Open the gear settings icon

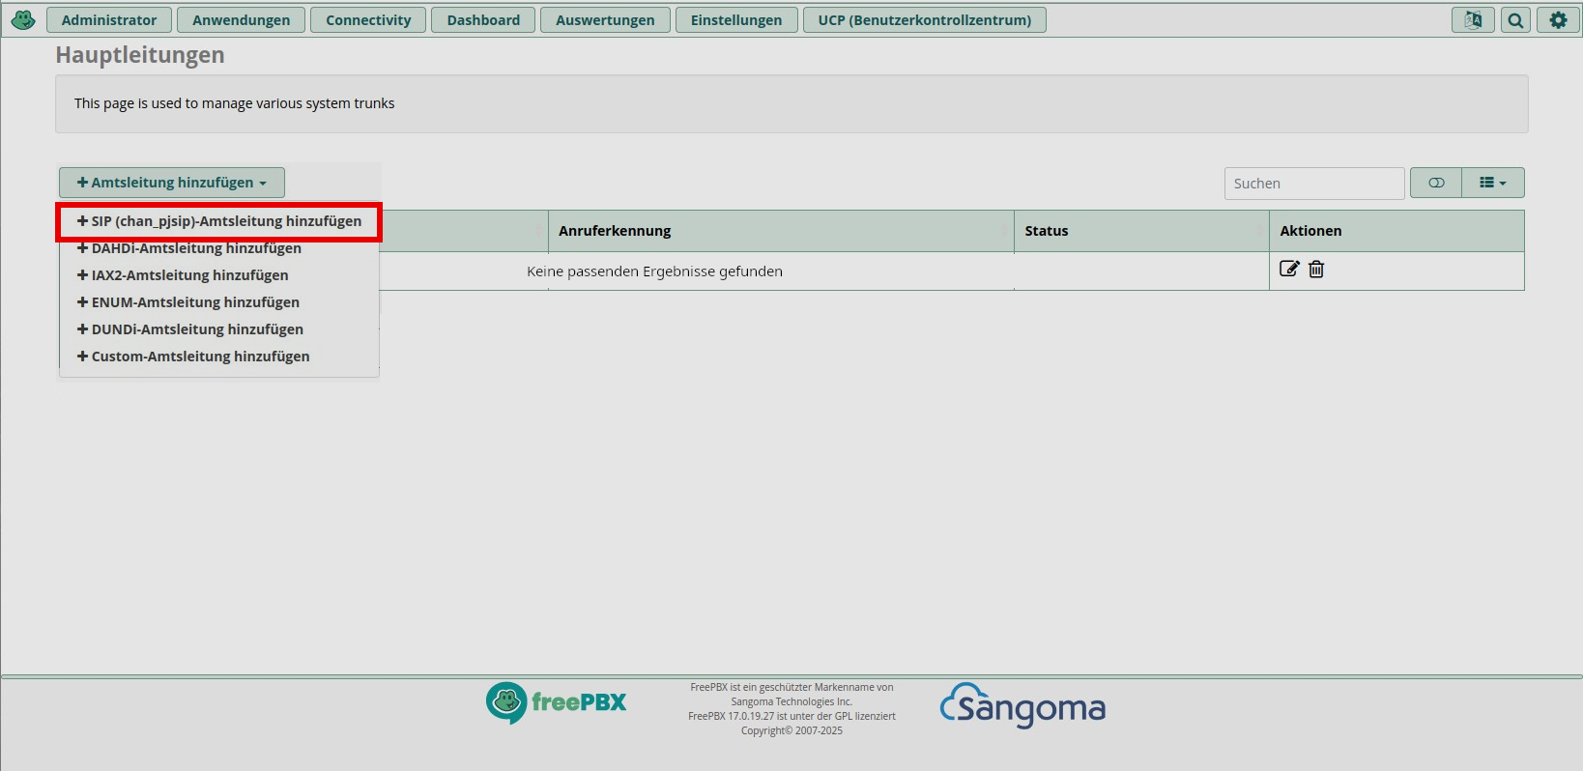1558,20
